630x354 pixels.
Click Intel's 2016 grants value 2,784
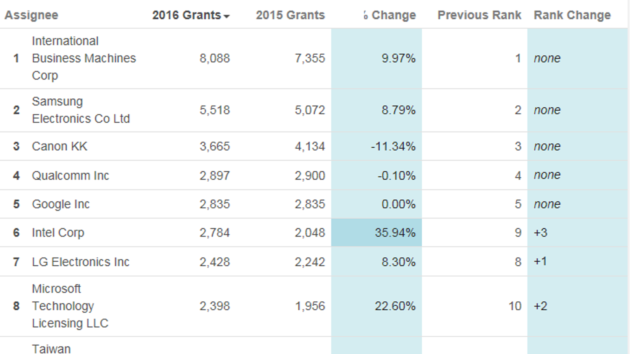(x=215, y=233)
